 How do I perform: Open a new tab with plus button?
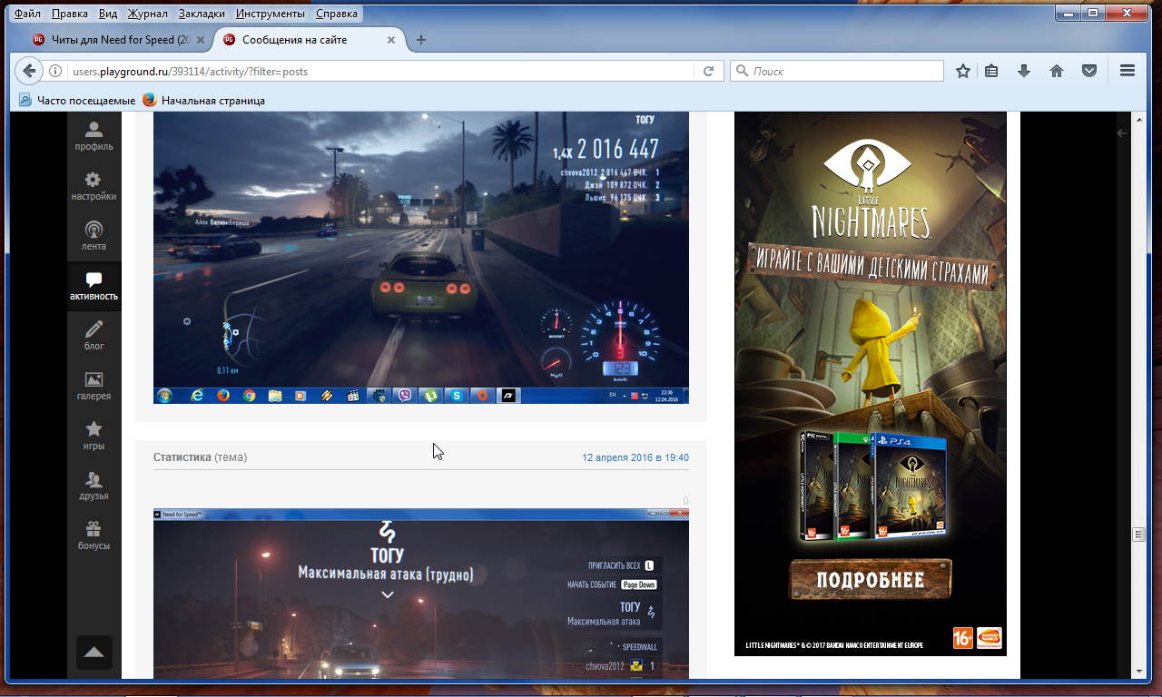point(421,40)
